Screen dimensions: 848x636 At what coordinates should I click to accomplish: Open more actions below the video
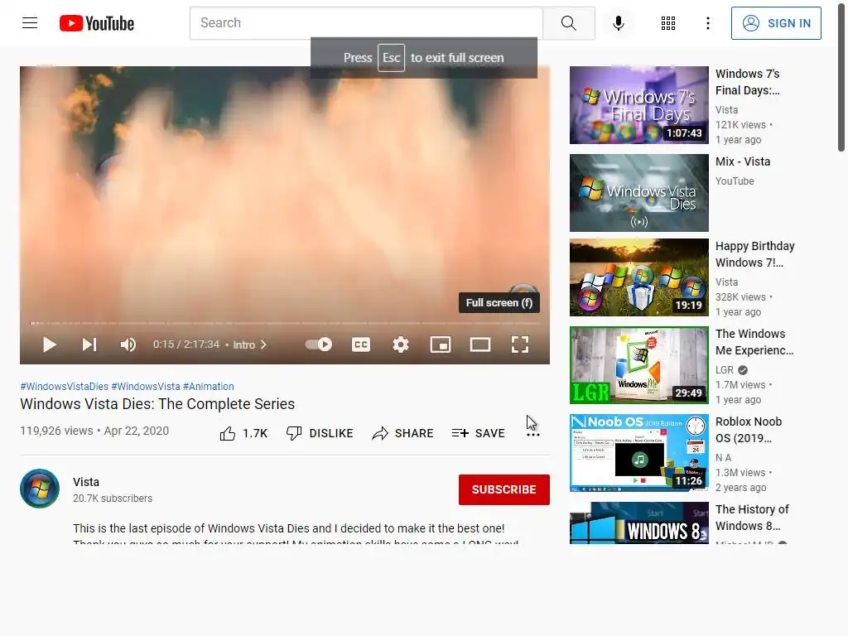tap(533, 435)
